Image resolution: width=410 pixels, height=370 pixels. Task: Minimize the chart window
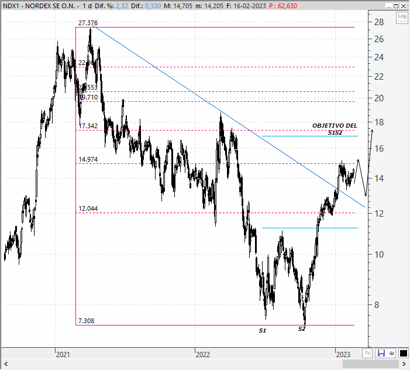[389, 6]
